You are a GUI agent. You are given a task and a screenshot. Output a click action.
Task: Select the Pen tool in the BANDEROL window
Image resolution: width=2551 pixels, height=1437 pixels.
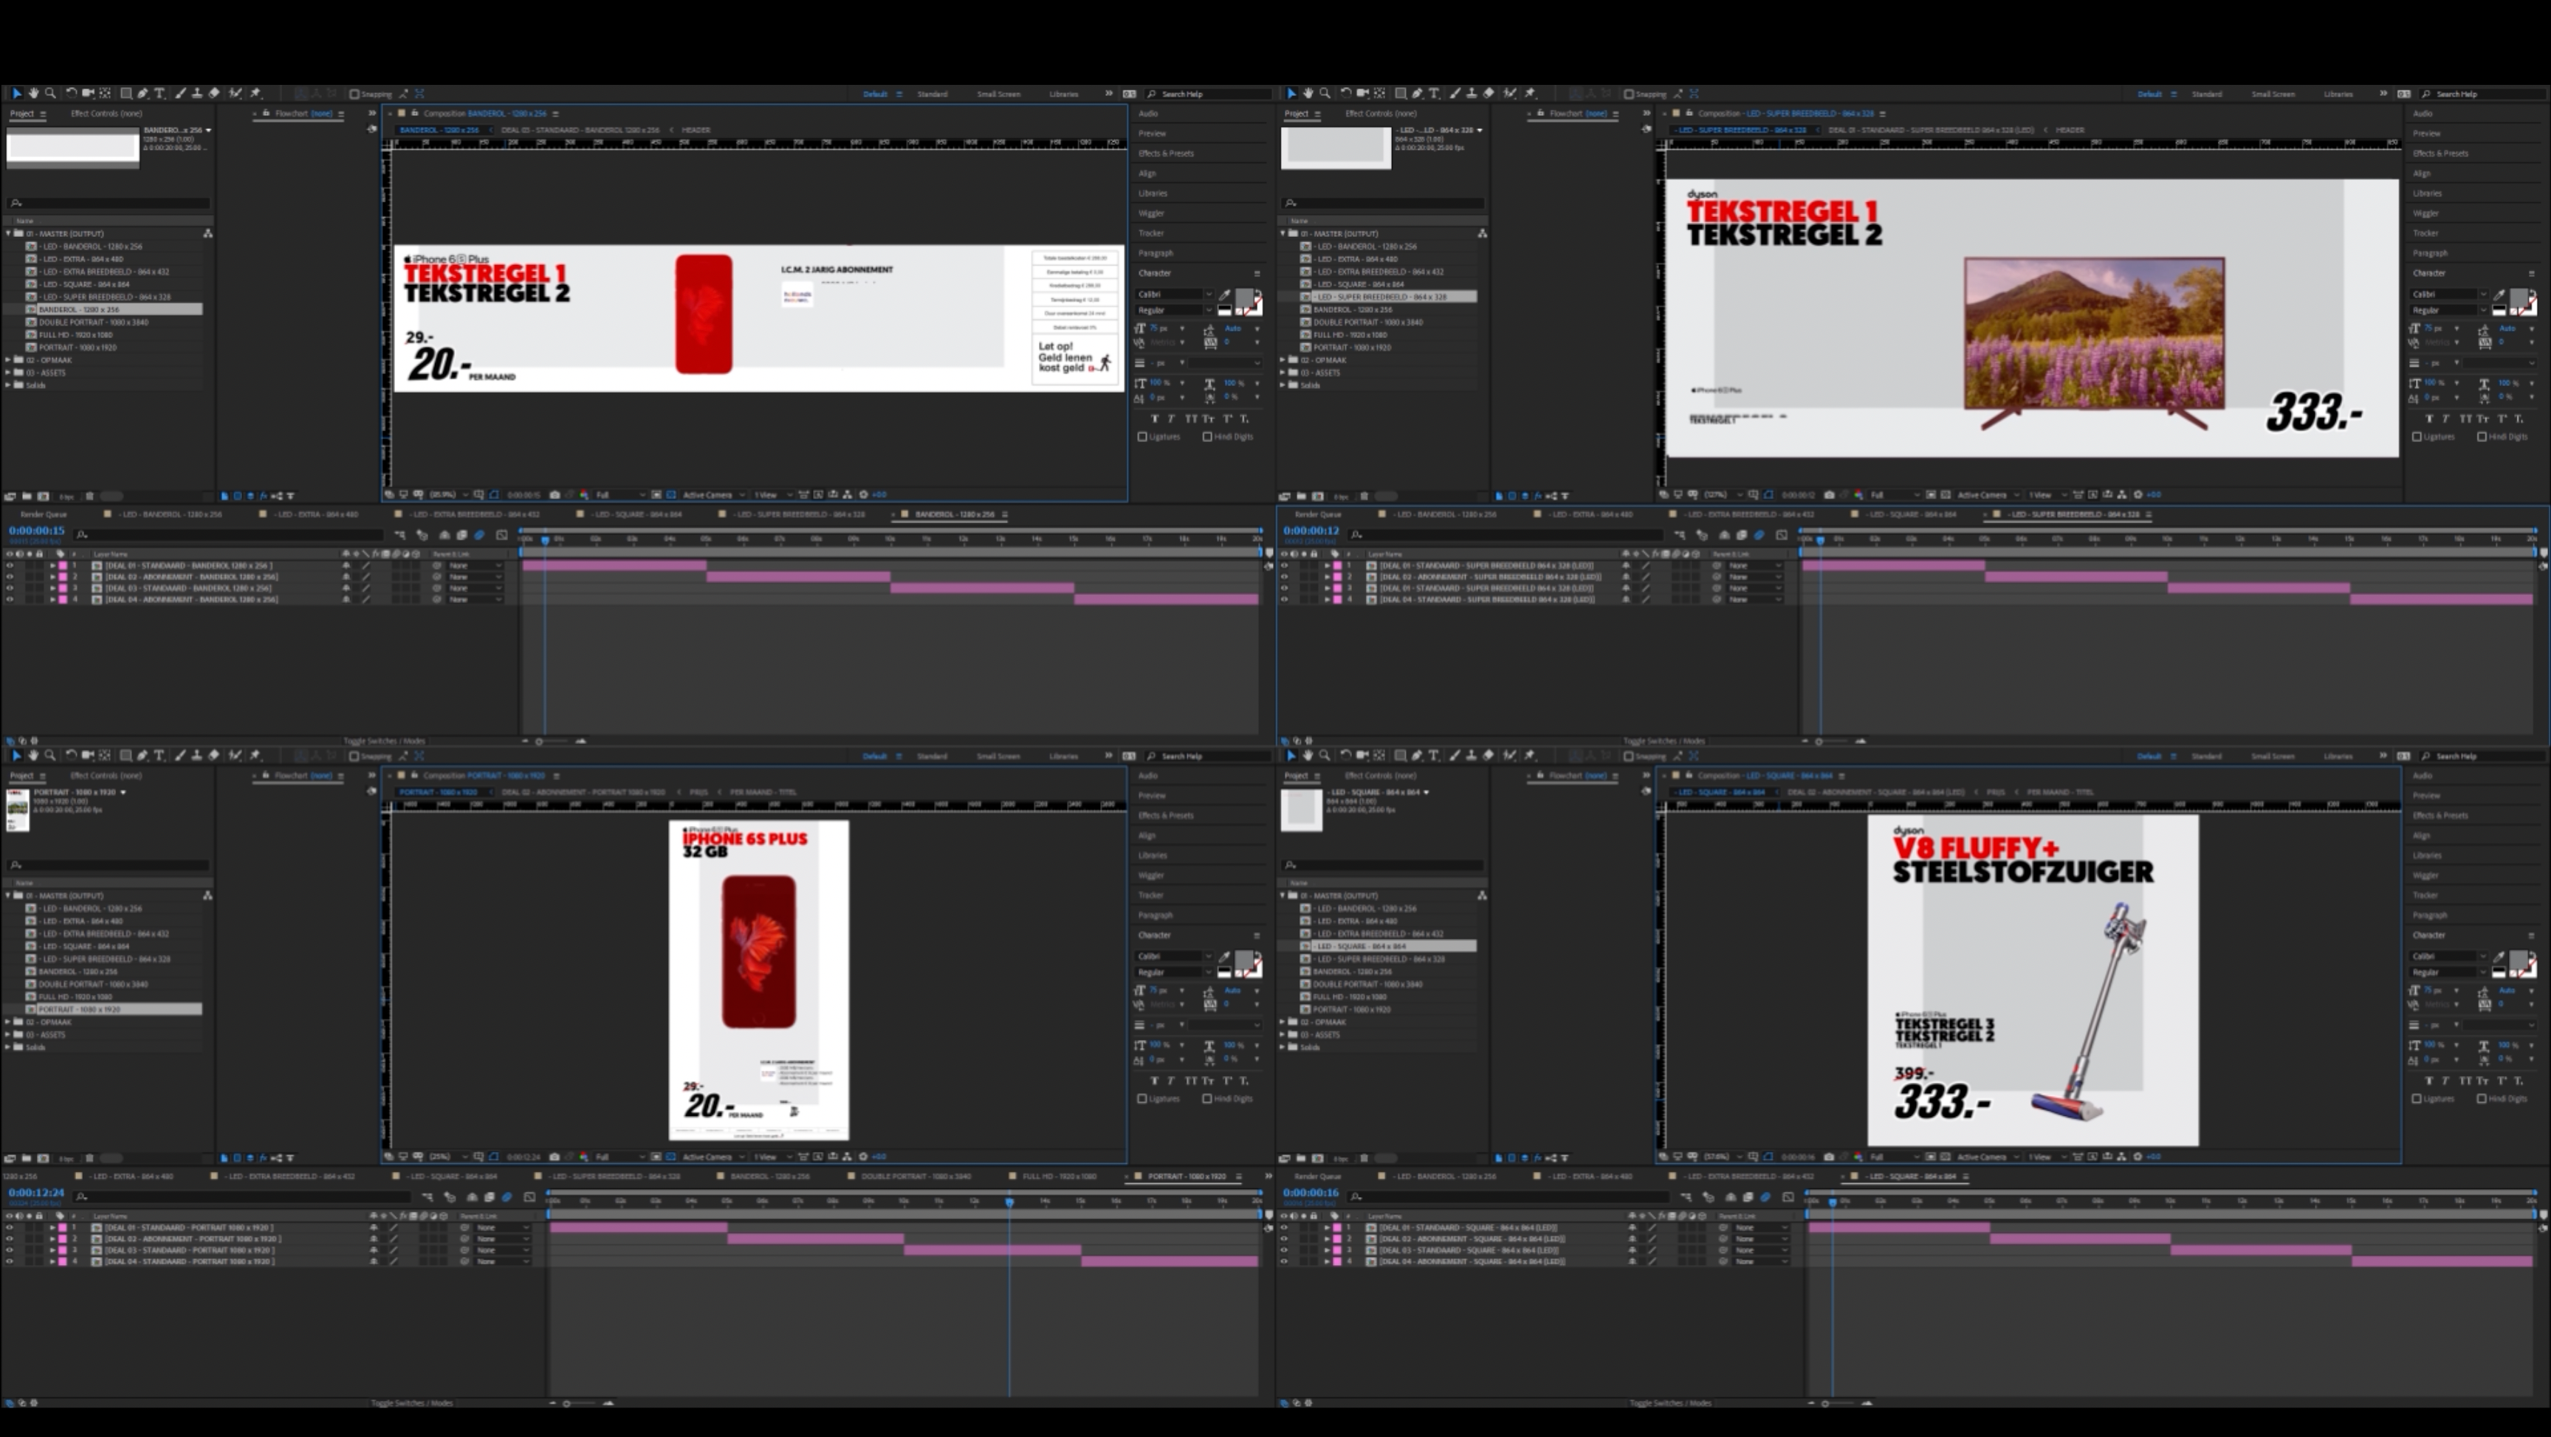[x=143, y=93]
